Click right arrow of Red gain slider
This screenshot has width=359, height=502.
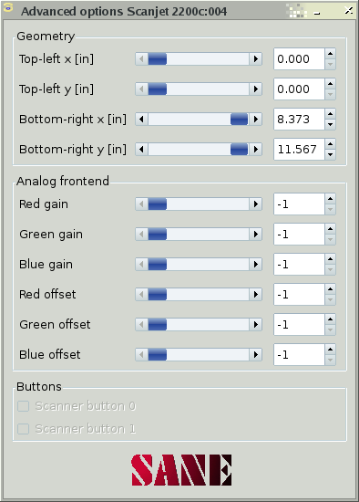tap(256, 204)
